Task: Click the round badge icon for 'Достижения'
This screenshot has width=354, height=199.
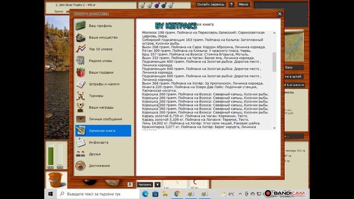Action: (80, 166)
